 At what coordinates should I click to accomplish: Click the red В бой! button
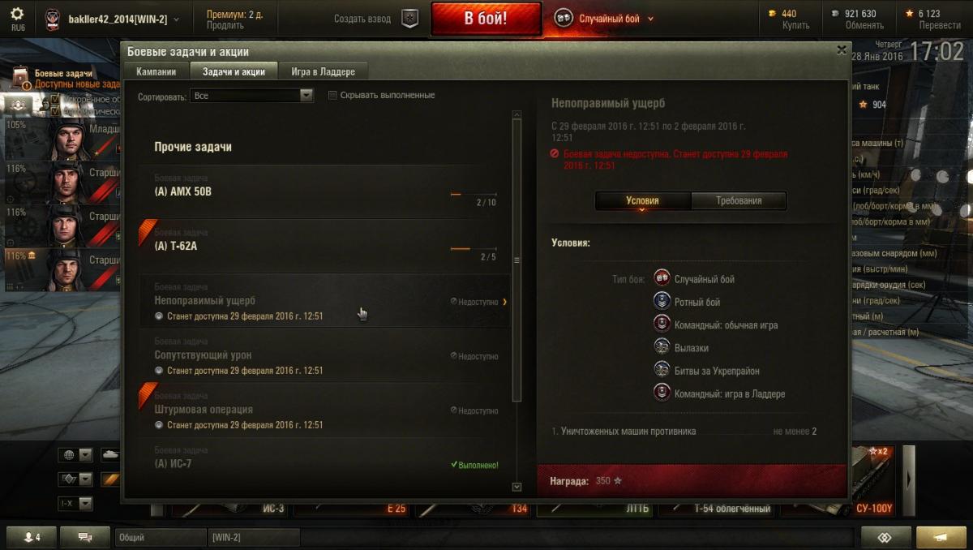pyautogui.click(x=486, y=19)
